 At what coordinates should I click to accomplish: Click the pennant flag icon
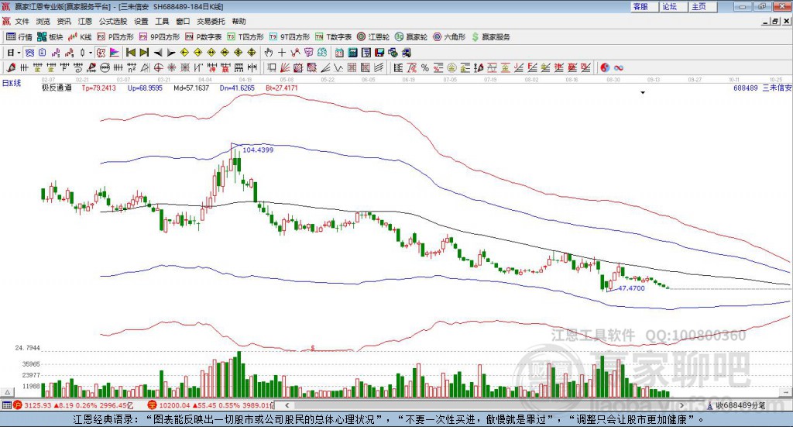tap(115, 53)
